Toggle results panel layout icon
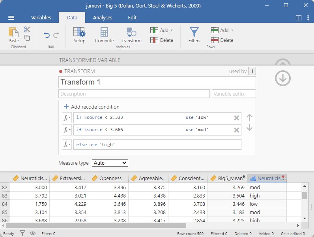The width and height of the screenshot is (314, 237). [298, 18]
